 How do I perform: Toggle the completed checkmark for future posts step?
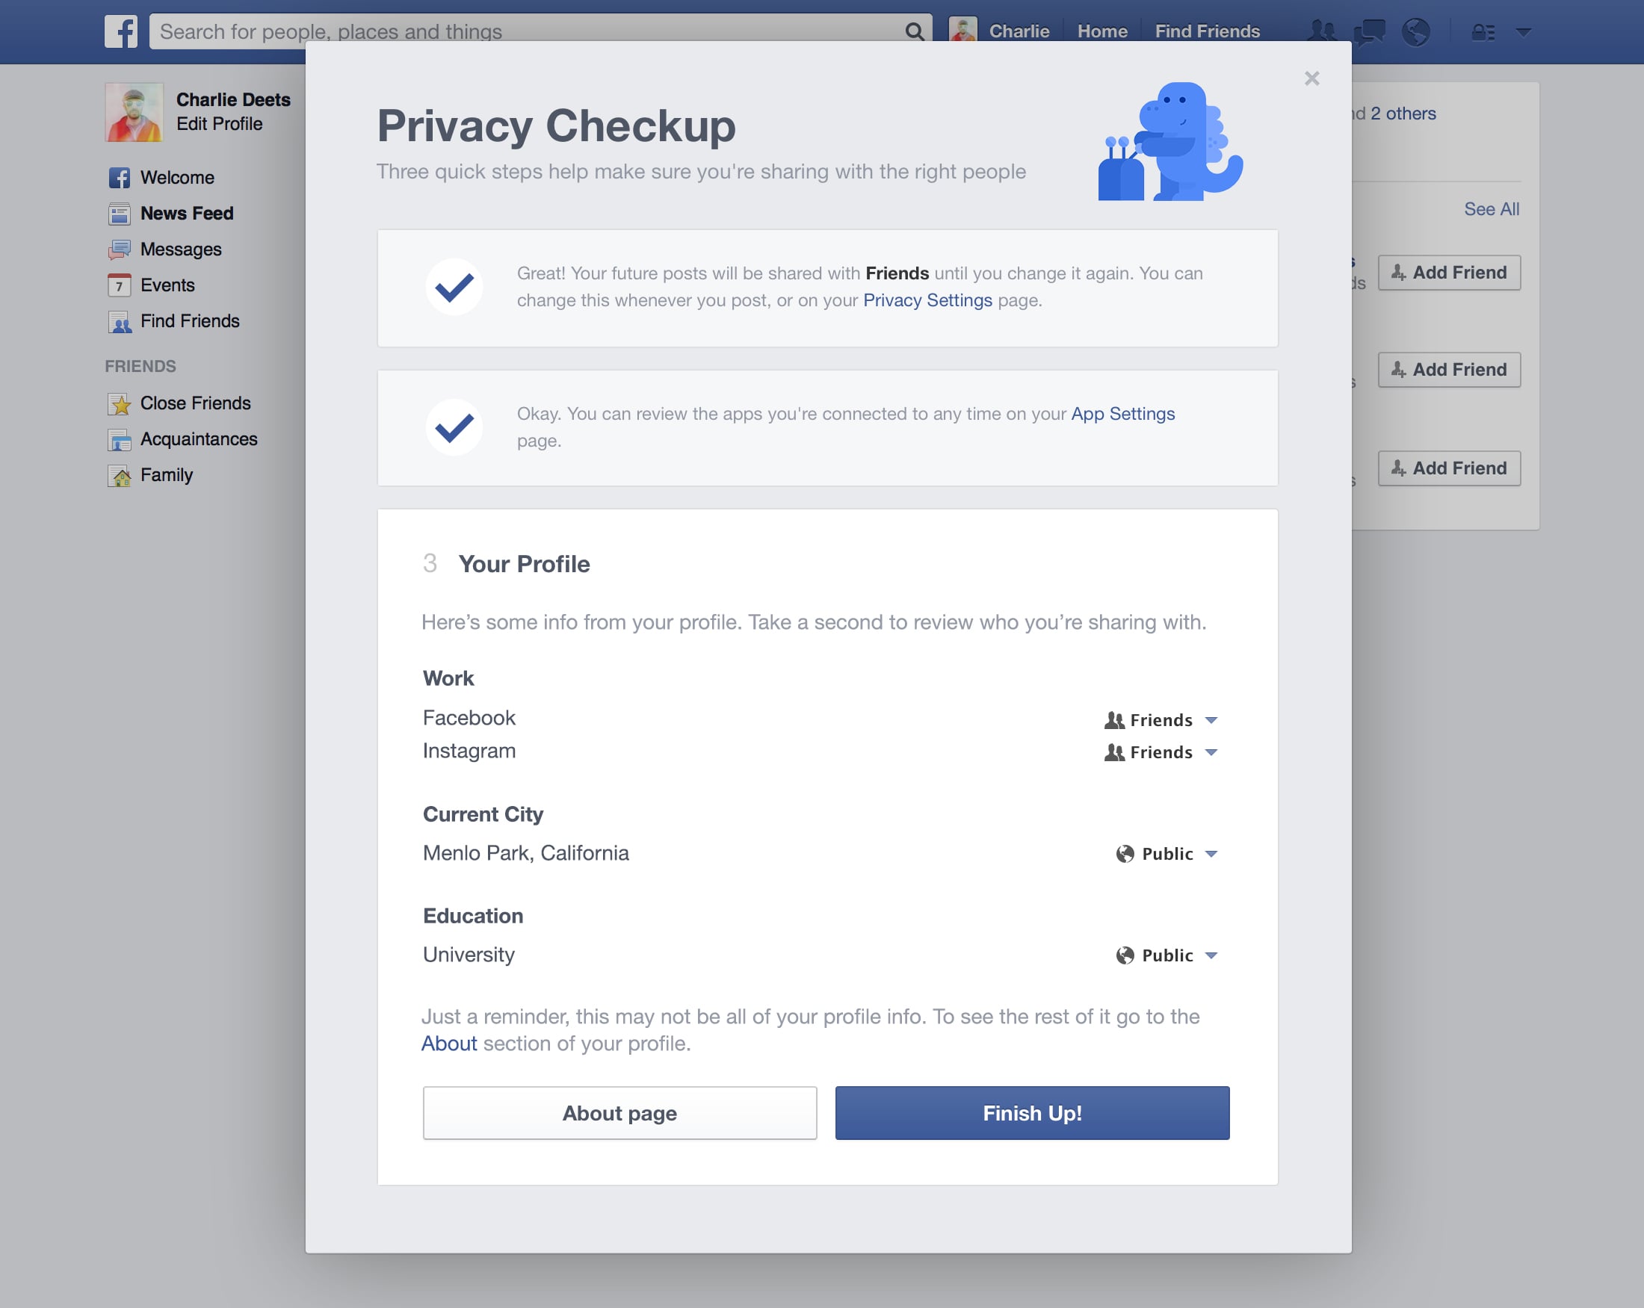454,288
